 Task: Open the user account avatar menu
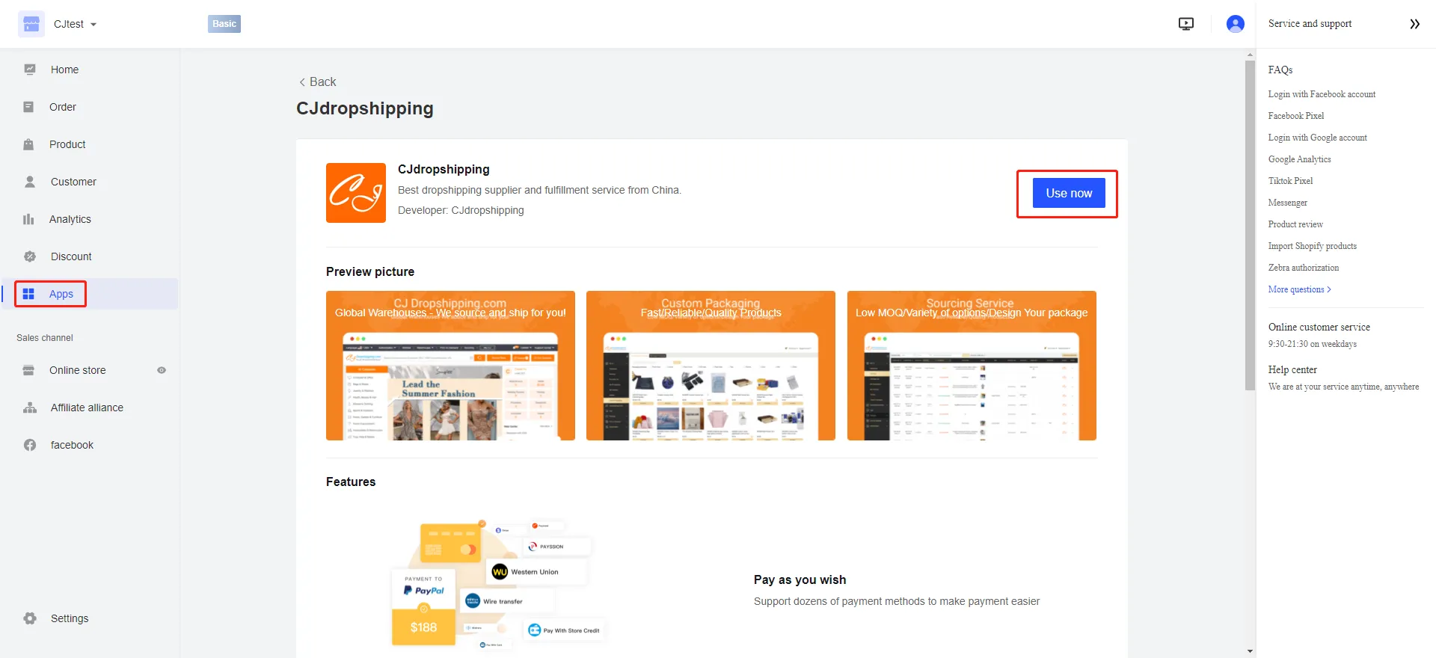tap(1235, 24)
